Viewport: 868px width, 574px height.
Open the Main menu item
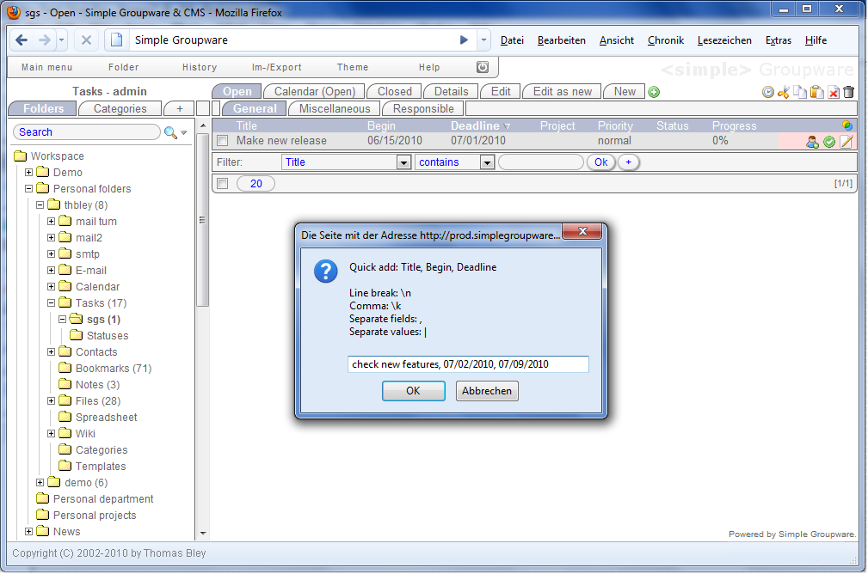47,68
